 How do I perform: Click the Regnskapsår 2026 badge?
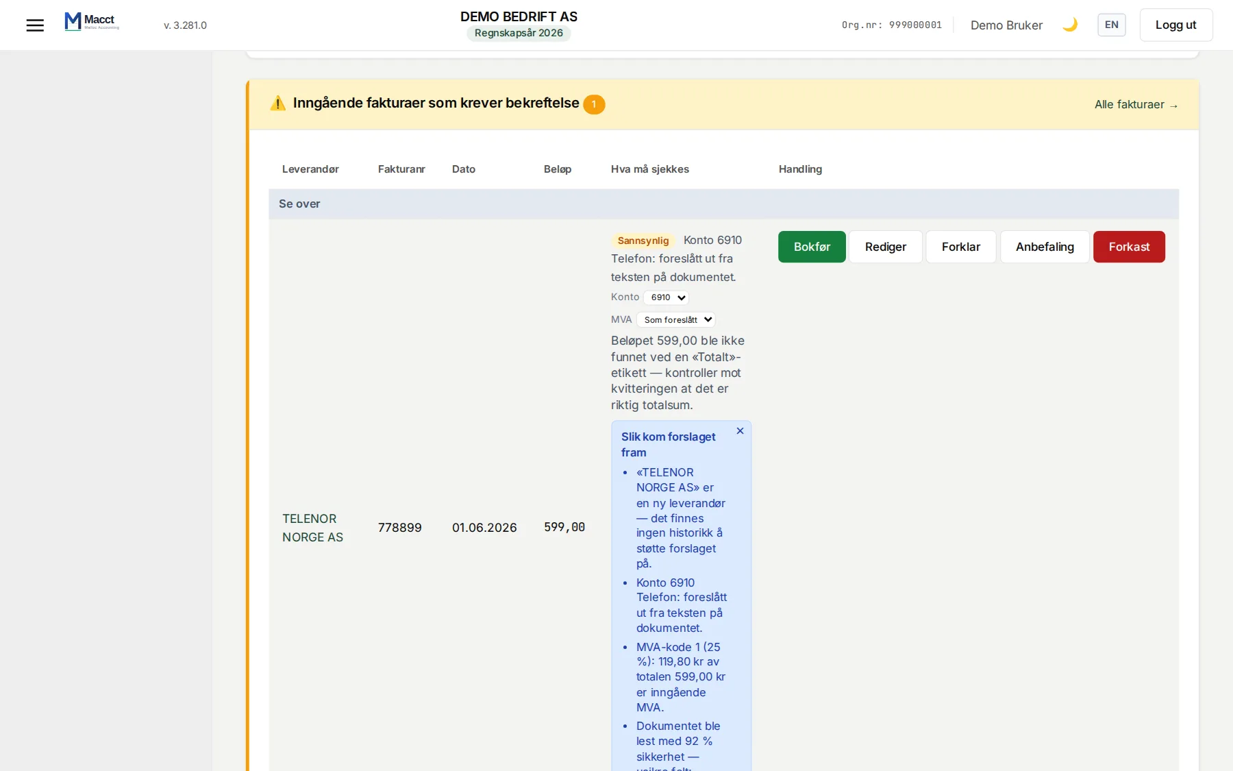[519, 33]
